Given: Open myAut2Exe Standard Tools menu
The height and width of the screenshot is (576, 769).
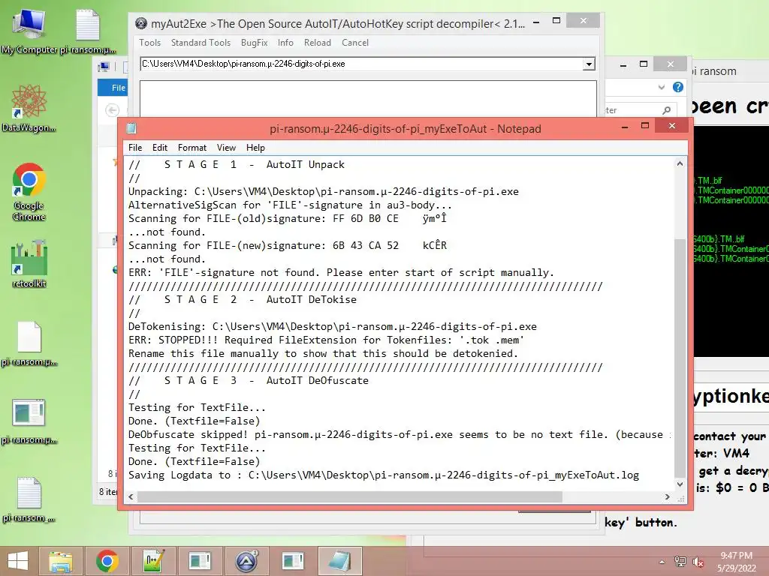Looking at the screenshot, I should point(201,43).
